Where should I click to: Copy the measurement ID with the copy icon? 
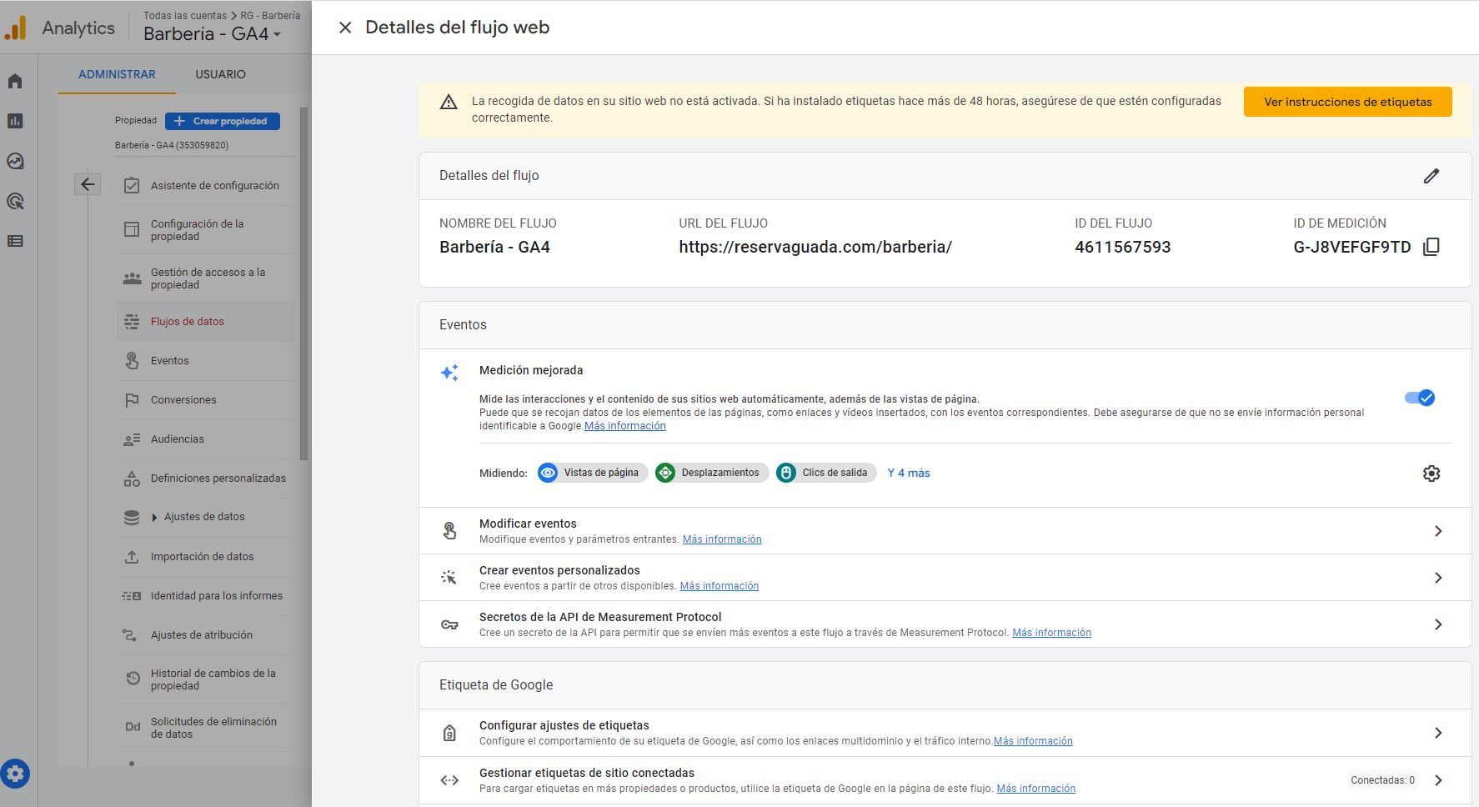1431,247
